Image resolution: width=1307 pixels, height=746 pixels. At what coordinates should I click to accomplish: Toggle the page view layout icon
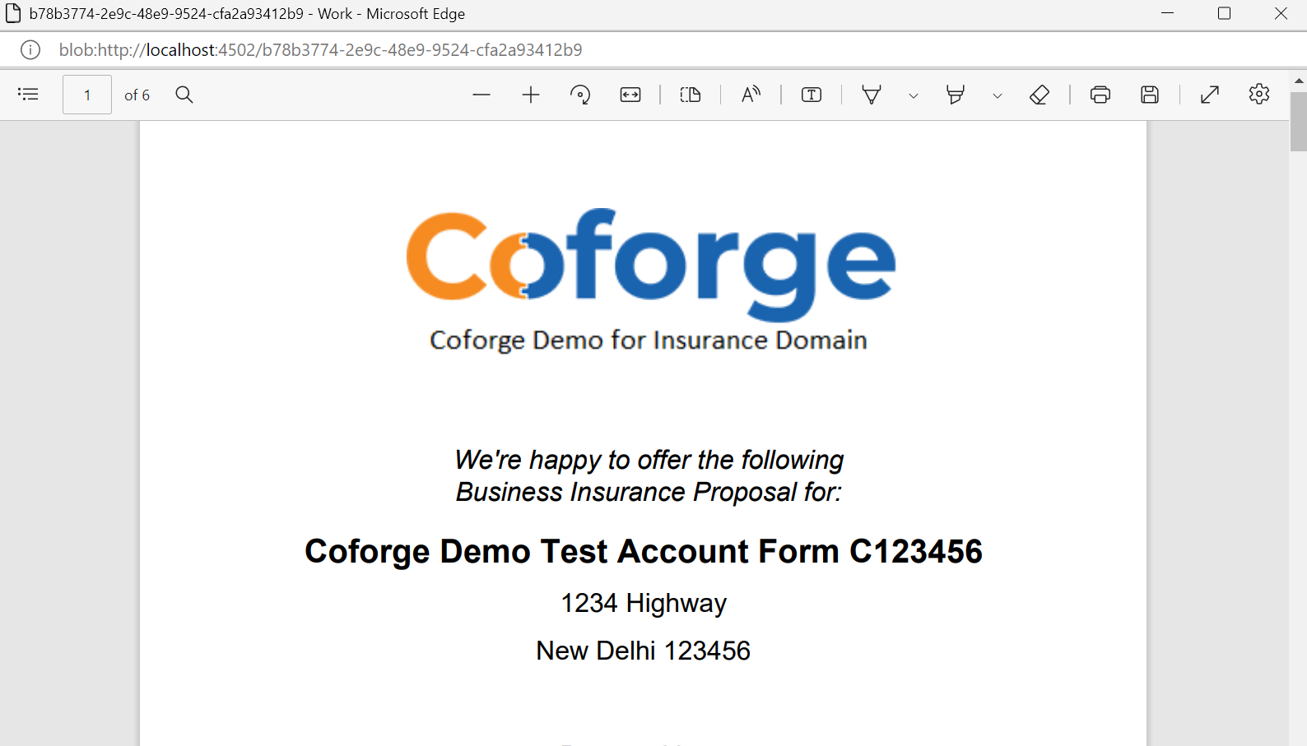pos(691,95)
